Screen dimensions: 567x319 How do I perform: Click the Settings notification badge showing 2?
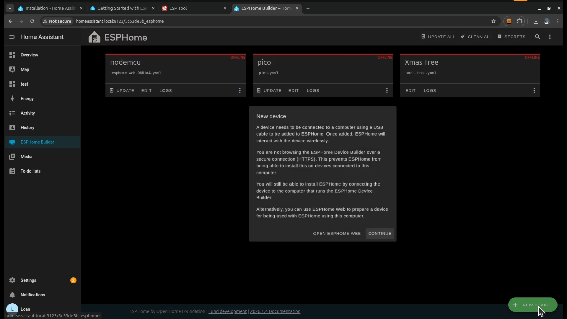[x=73, y=280]
